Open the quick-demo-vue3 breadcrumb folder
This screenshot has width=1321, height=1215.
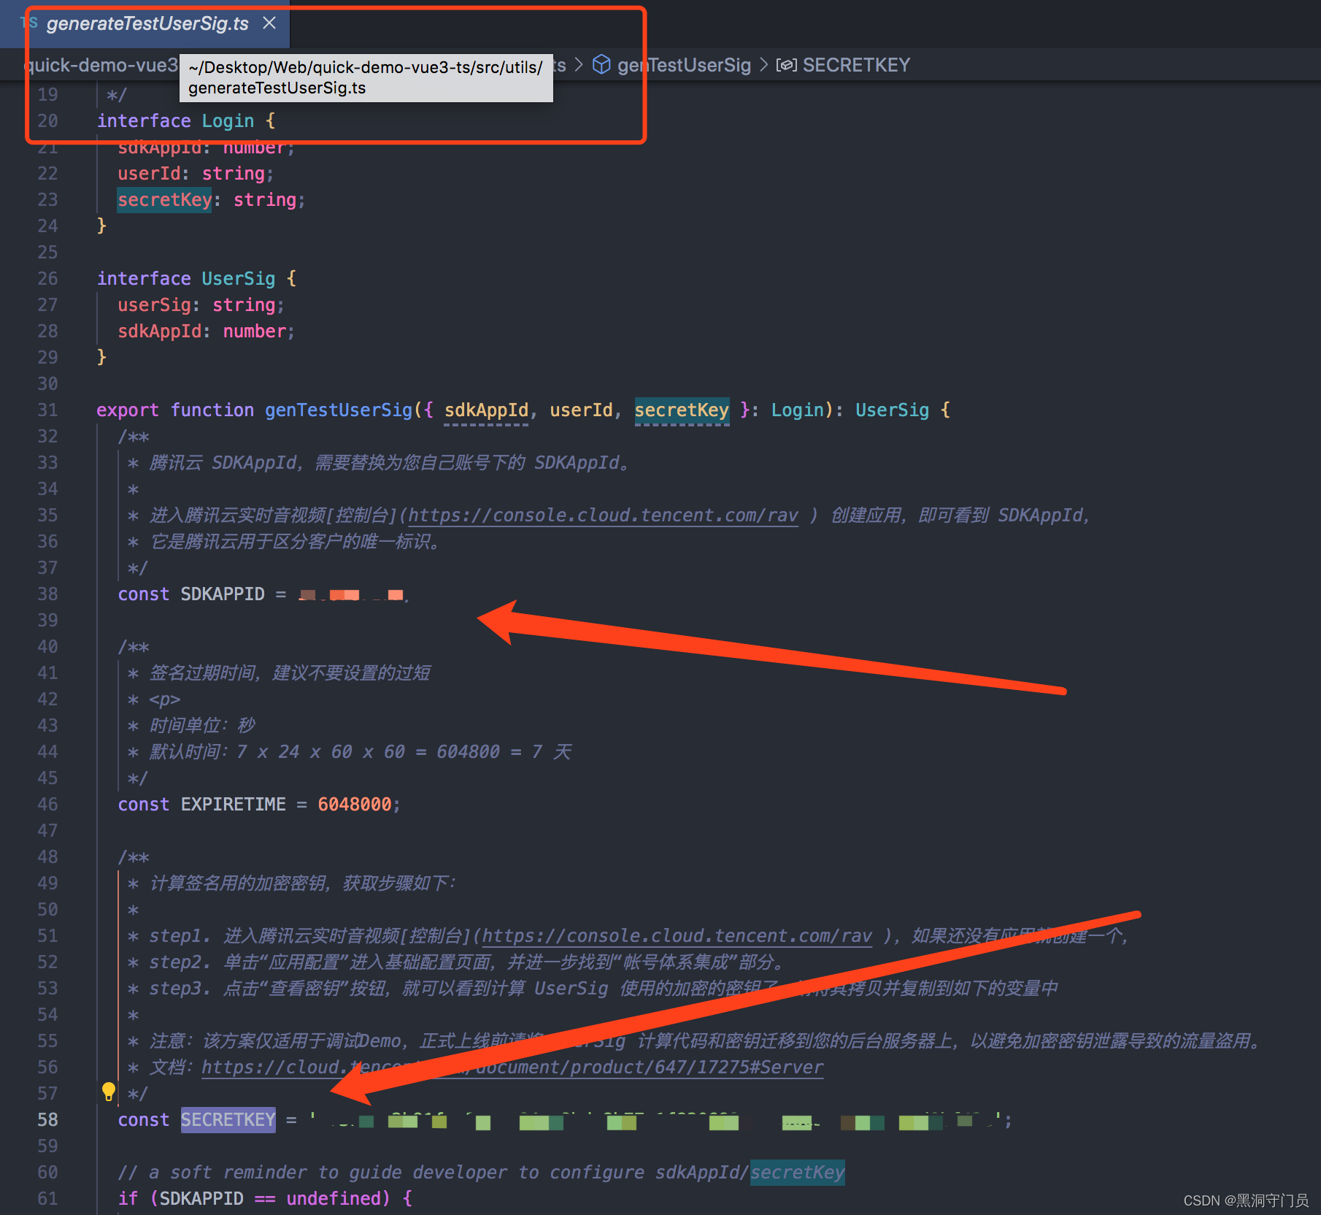101,66
